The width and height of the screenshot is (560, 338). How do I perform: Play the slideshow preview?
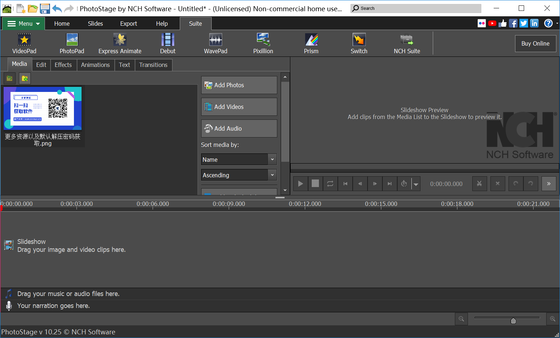pos(300,183)
